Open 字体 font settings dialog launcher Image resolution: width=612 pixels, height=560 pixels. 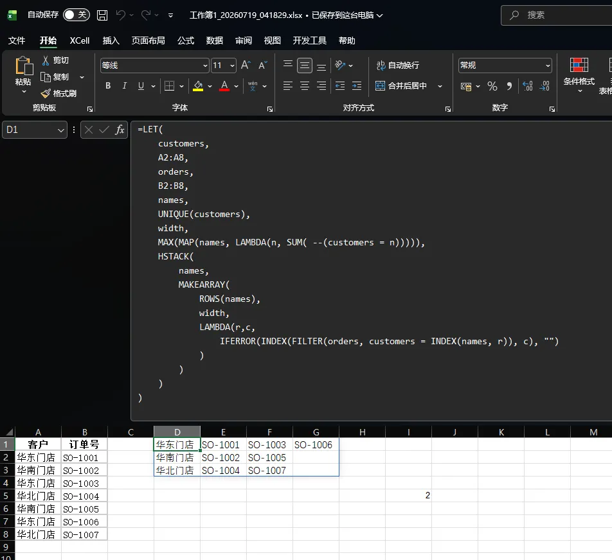[270, 109]
